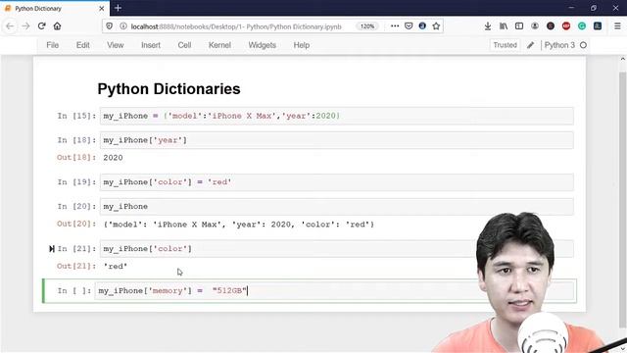This screenshot has height=353, width=627.
Task: Toggle the browser sidebar icon
Action: [519, 26]
